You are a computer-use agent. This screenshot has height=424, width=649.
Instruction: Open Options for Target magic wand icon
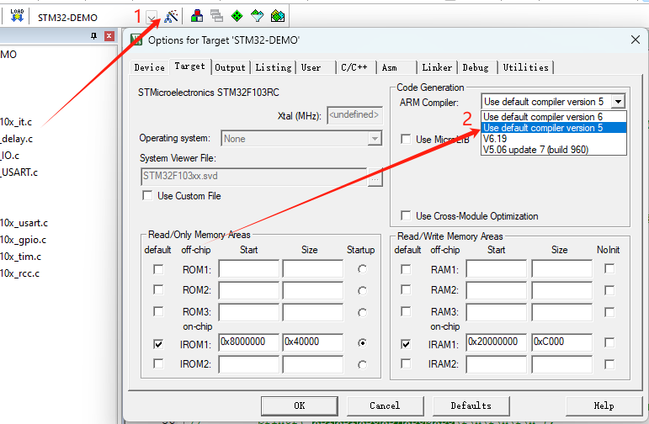[171, 17]
